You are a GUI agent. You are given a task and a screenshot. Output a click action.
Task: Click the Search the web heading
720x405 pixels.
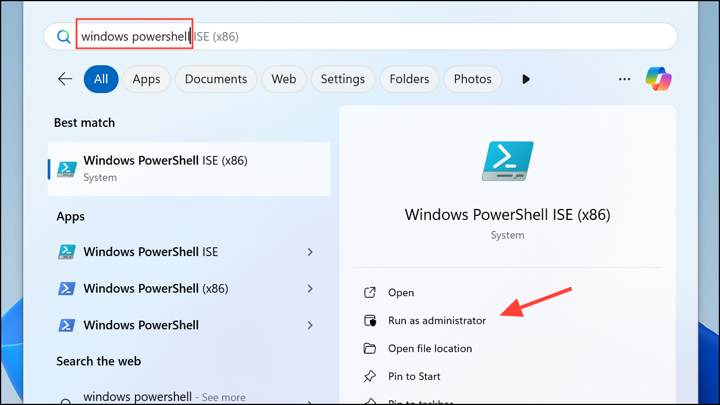(x=99, y=361)
